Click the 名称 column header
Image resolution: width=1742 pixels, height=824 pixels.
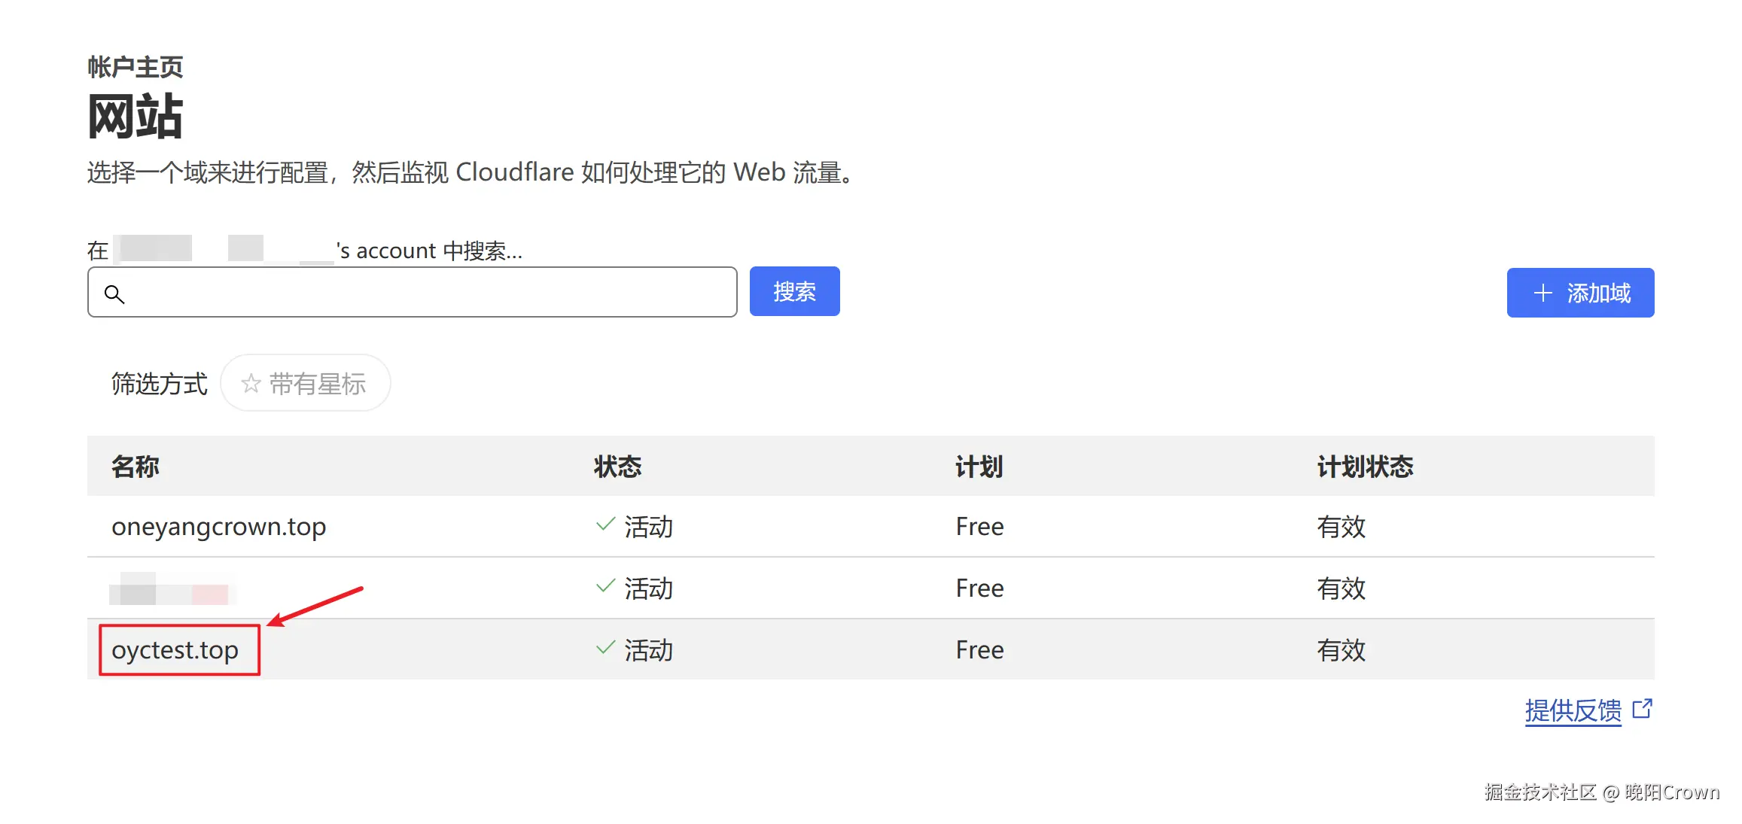point(136,467)
